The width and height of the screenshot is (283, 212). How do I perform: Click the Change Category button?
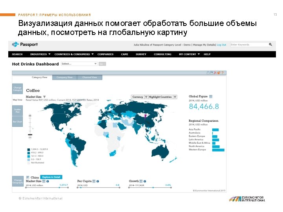click(x=18, y=89)
